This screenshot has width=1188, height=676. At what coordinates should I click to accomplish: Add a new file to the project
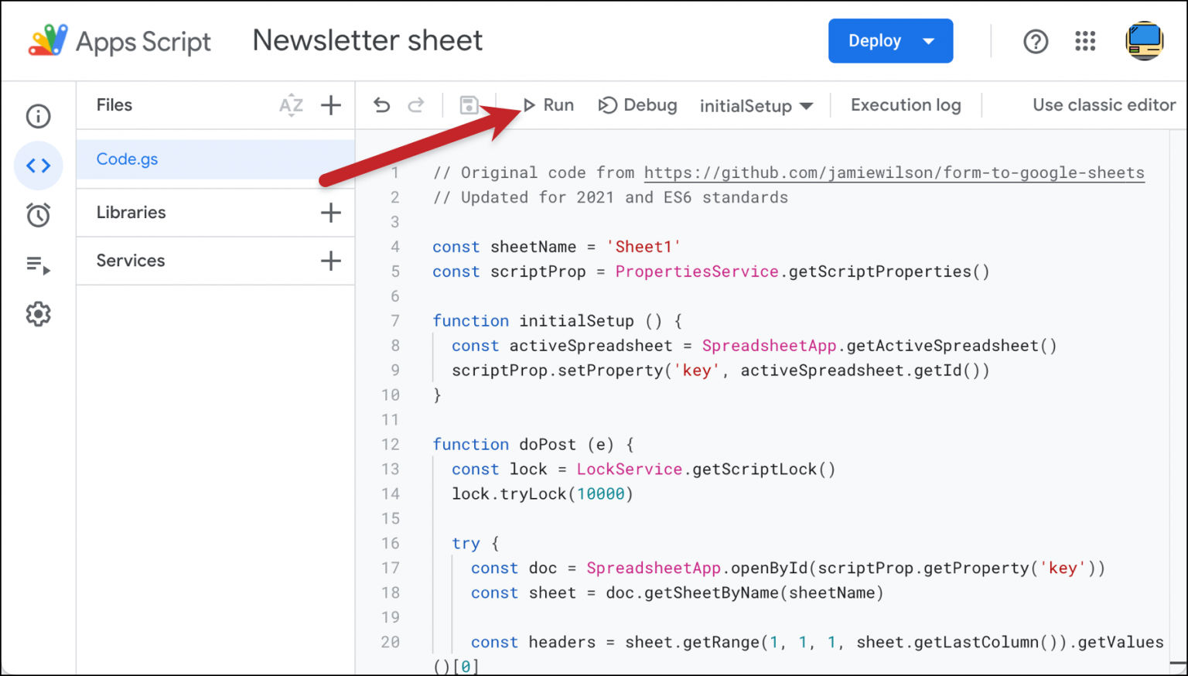click(x=331, y=105)
